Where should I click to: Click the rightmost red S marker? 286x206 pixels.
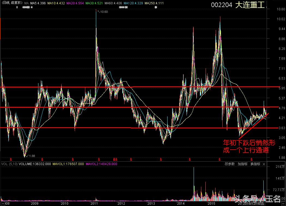(x=251, y=159)
